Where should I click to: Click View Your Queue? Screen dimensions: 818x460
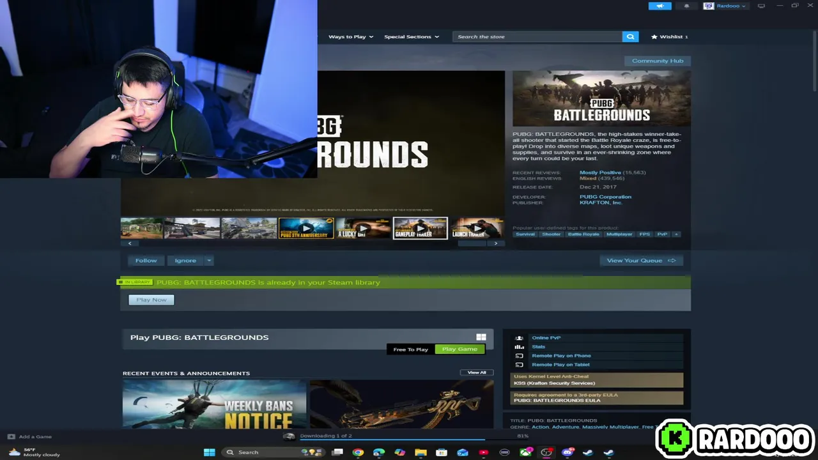641,260
